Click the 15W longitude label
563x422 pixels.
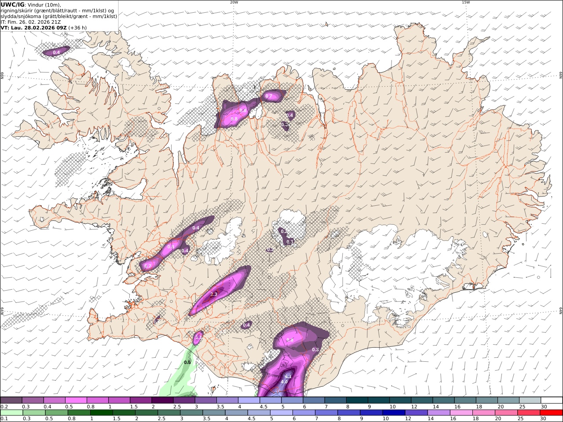pos(466,2)
